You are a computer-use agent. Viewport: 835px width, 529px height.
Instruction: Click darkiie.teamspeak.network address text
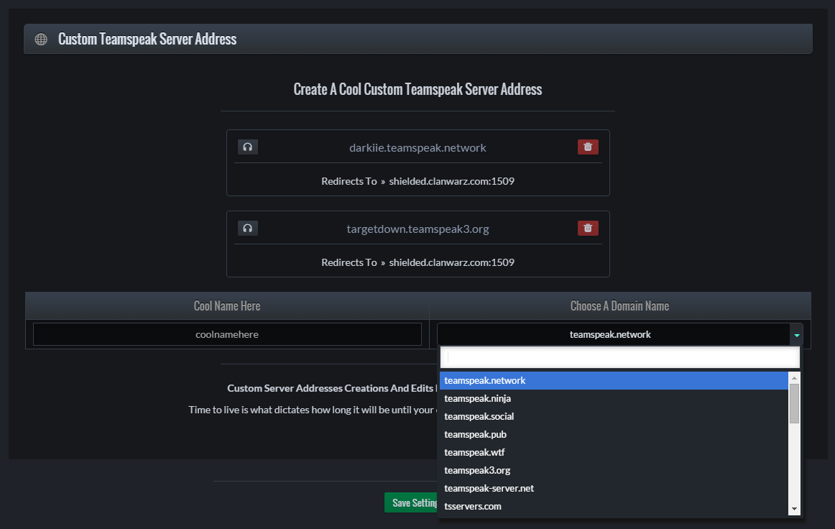pos(417,147)
